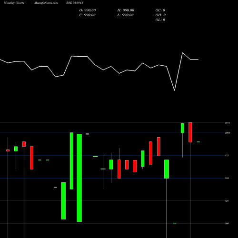Viewport: 238px width, 238px height.
Task: Click the "OC: 0" readout
Action: point(160,10)
